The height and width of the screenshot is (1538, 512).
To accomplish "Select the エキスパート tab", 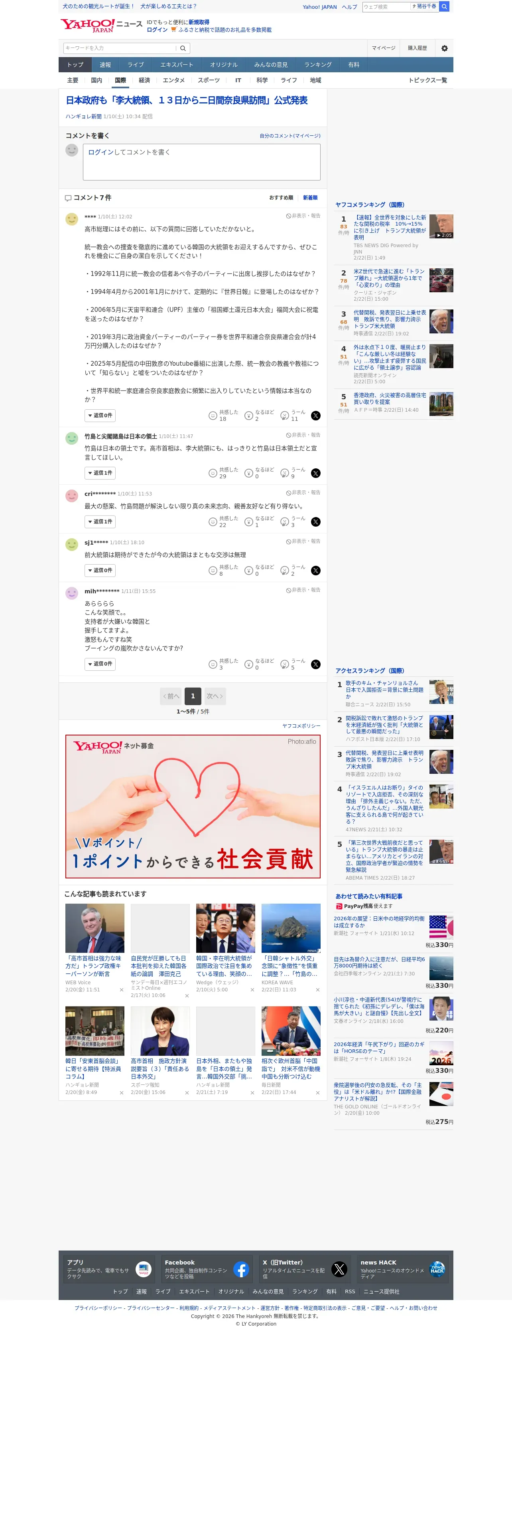I will tap(176, 65).
